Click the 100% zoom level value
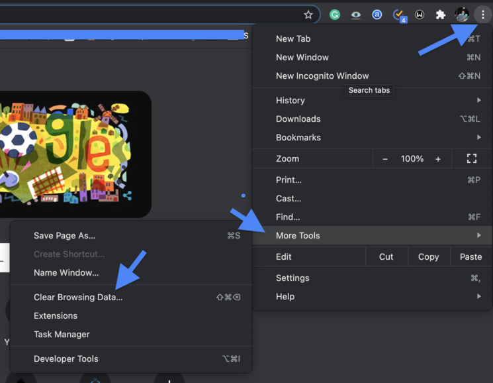Image resolution: width=493 pixels, height=383 pixels. pos(412,159)
